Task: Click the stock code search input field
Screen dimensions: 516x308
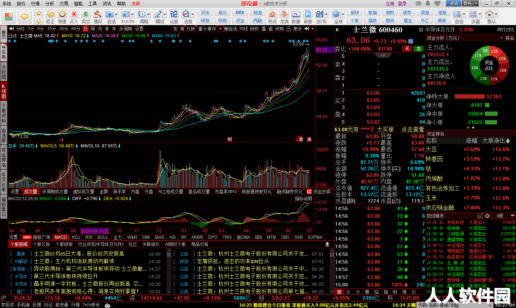Action: coord(455,305)
